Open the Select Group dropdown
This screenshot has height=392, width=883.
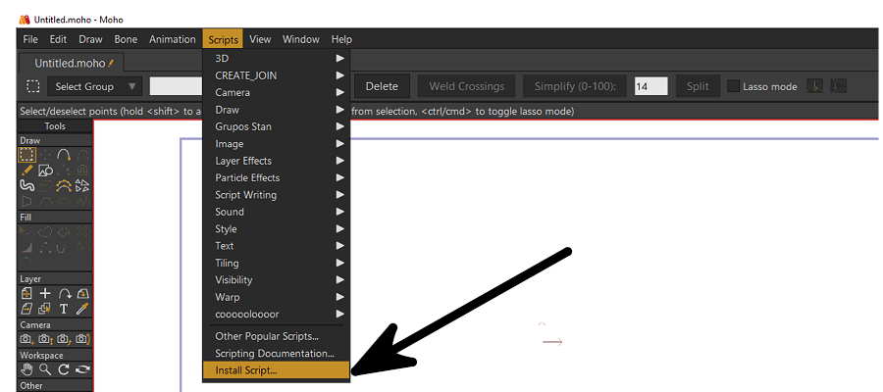coord(95,86)
